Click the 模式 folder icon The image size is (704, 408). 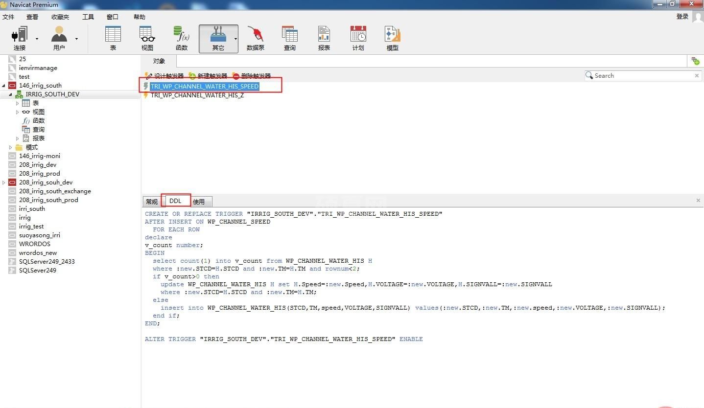click(19, 147)
